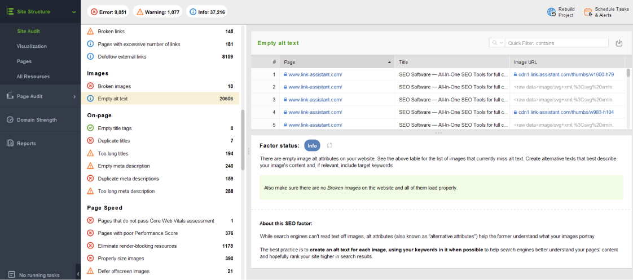Click the Rebuild Project globe icon
Screen dimensions: 633x280
coord(551,12)
